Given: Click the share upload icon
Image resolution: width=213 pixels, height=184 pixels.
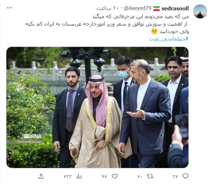Looking at the screenshot, I should (x=41, y=176).
